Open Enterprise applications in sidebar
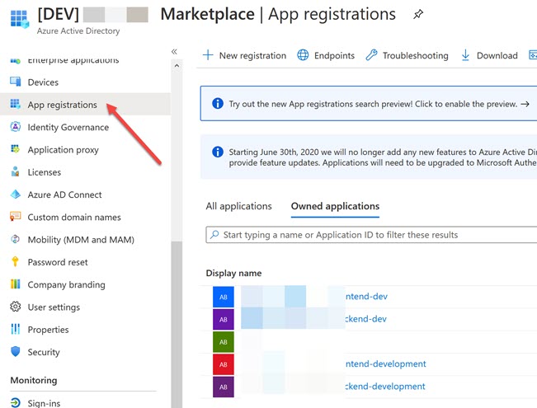The image size is (537, 408). pos(73,61)
